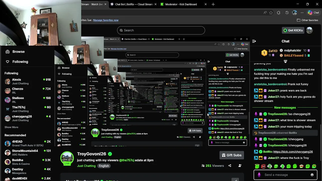Share the stream with the share icon
Viewport: 322px width, 181px height.
coord(230,166)
